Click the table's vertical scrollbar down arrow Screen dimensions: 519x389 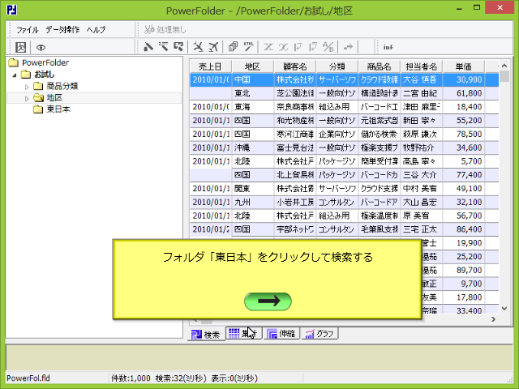point(504,308)
